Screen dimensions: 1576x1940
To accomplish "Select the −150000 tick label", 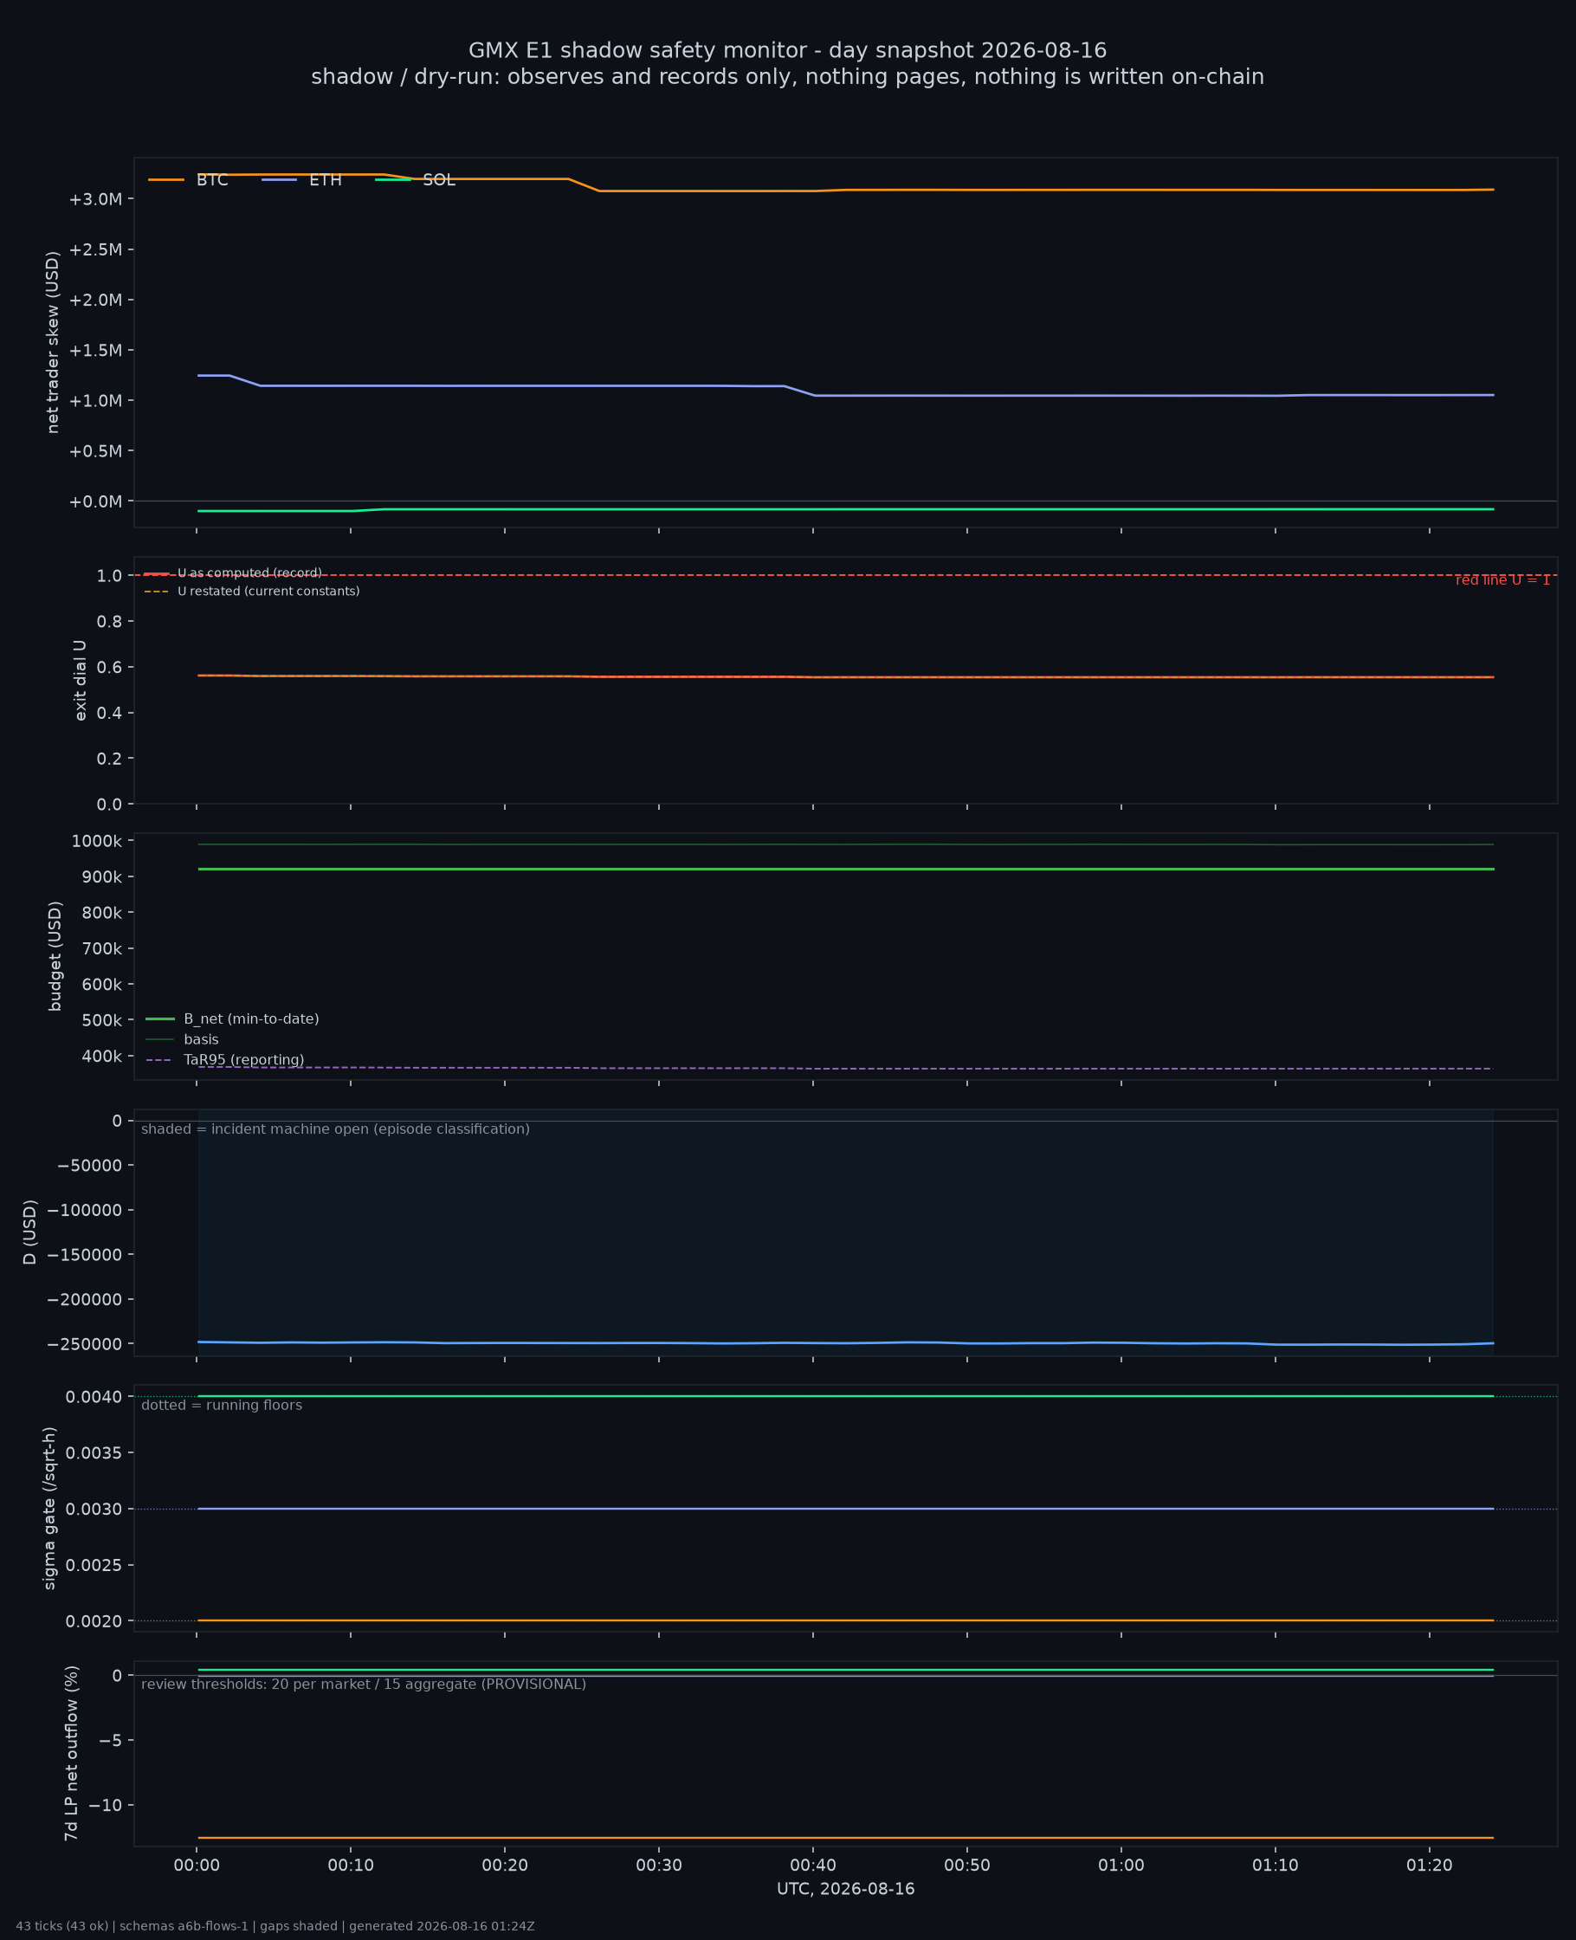I will [85, 1255].
